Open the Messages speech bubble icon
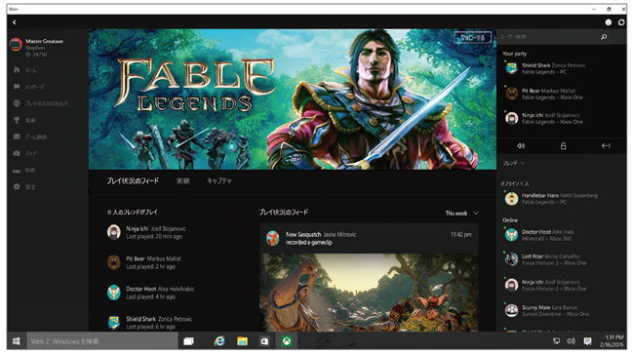 [17, 87]
